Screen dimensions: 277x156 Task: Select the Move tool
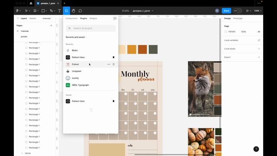point(26,11)
